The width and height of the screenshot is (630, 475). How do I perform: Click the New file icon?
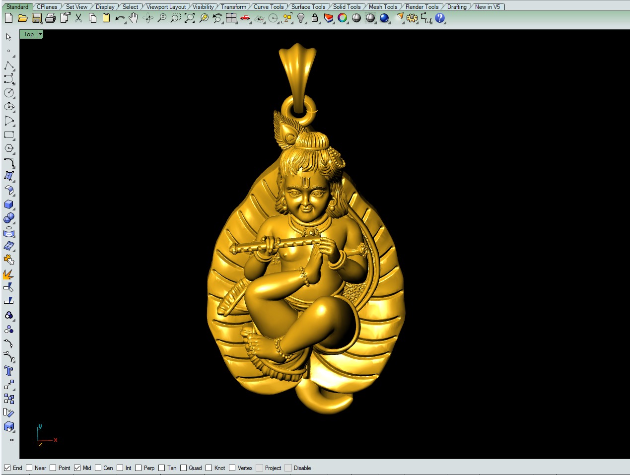(x=8, y=18)
